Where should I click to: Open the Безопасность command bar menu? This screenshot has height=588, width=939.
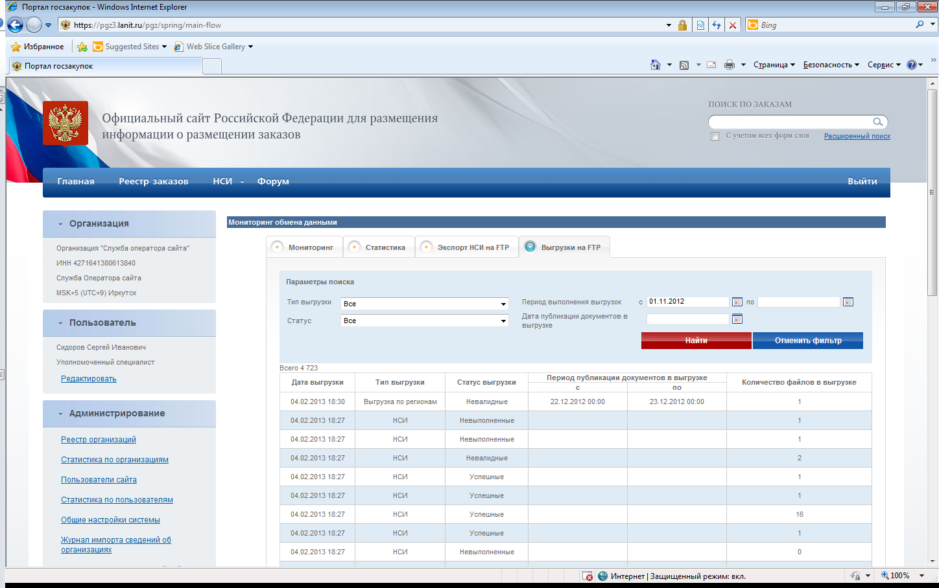tap(831, 65)
